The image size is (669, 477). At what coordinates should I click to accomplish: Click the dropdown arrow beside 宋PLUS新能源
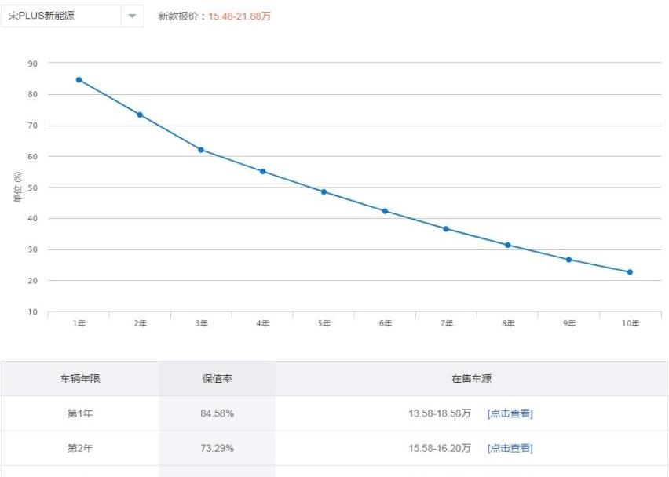click(132, 16)
